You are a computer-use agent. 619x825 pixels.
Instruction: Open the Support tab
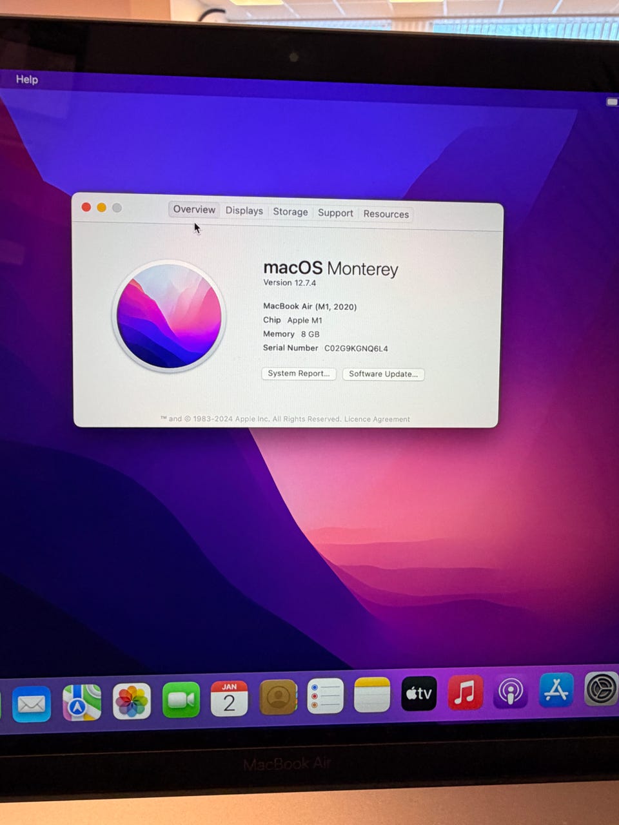pyautogui.click(x=335, y=213)
